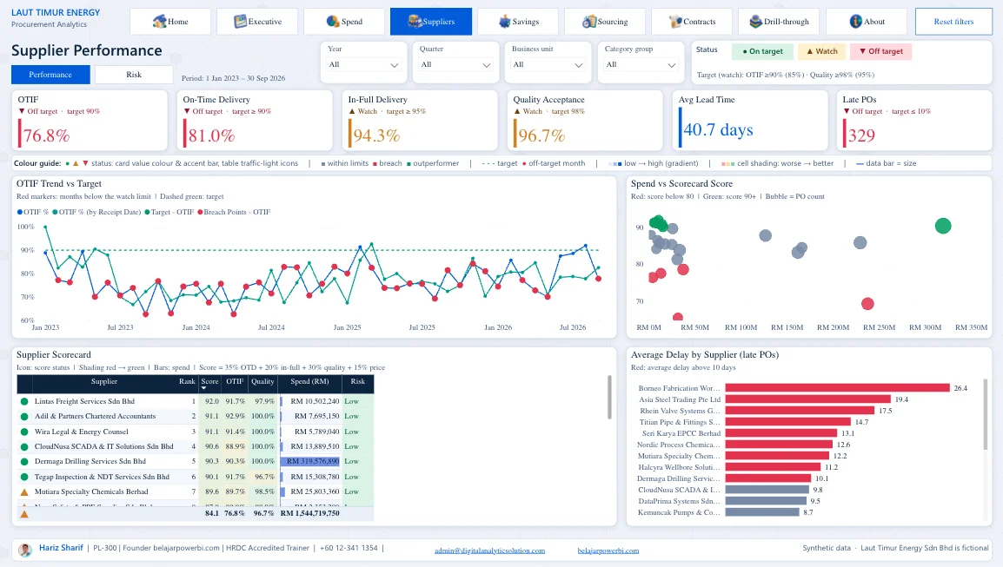Screen dimensions: 1003x567
Task: Click the Drill-through nav icon
Action: coord(755,21)
